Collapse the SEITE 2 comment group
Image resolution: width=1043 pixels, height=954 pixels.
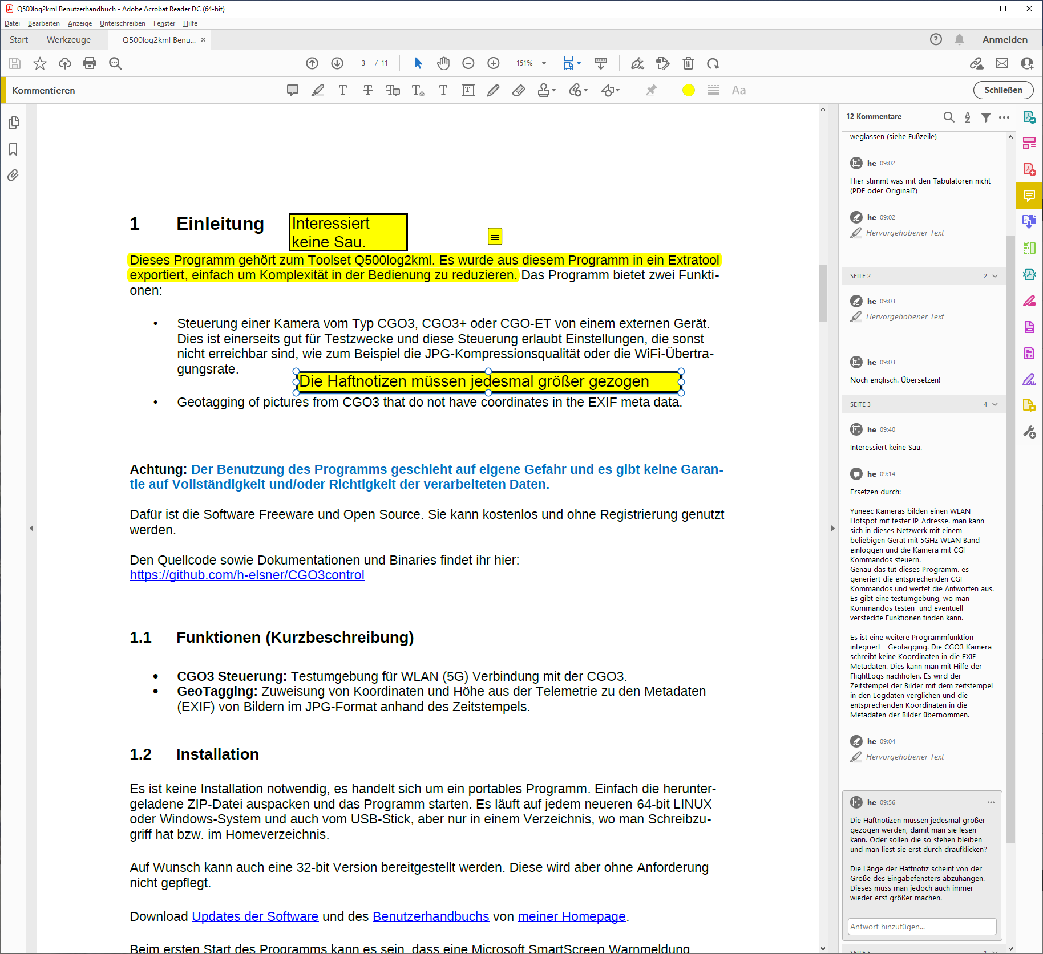pyautogui.click(x=995, y=276)
